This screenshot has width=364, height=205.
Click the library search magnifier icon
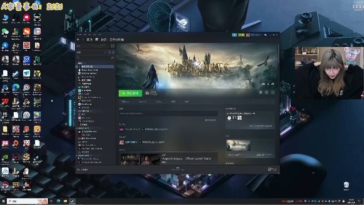point(78,58)
